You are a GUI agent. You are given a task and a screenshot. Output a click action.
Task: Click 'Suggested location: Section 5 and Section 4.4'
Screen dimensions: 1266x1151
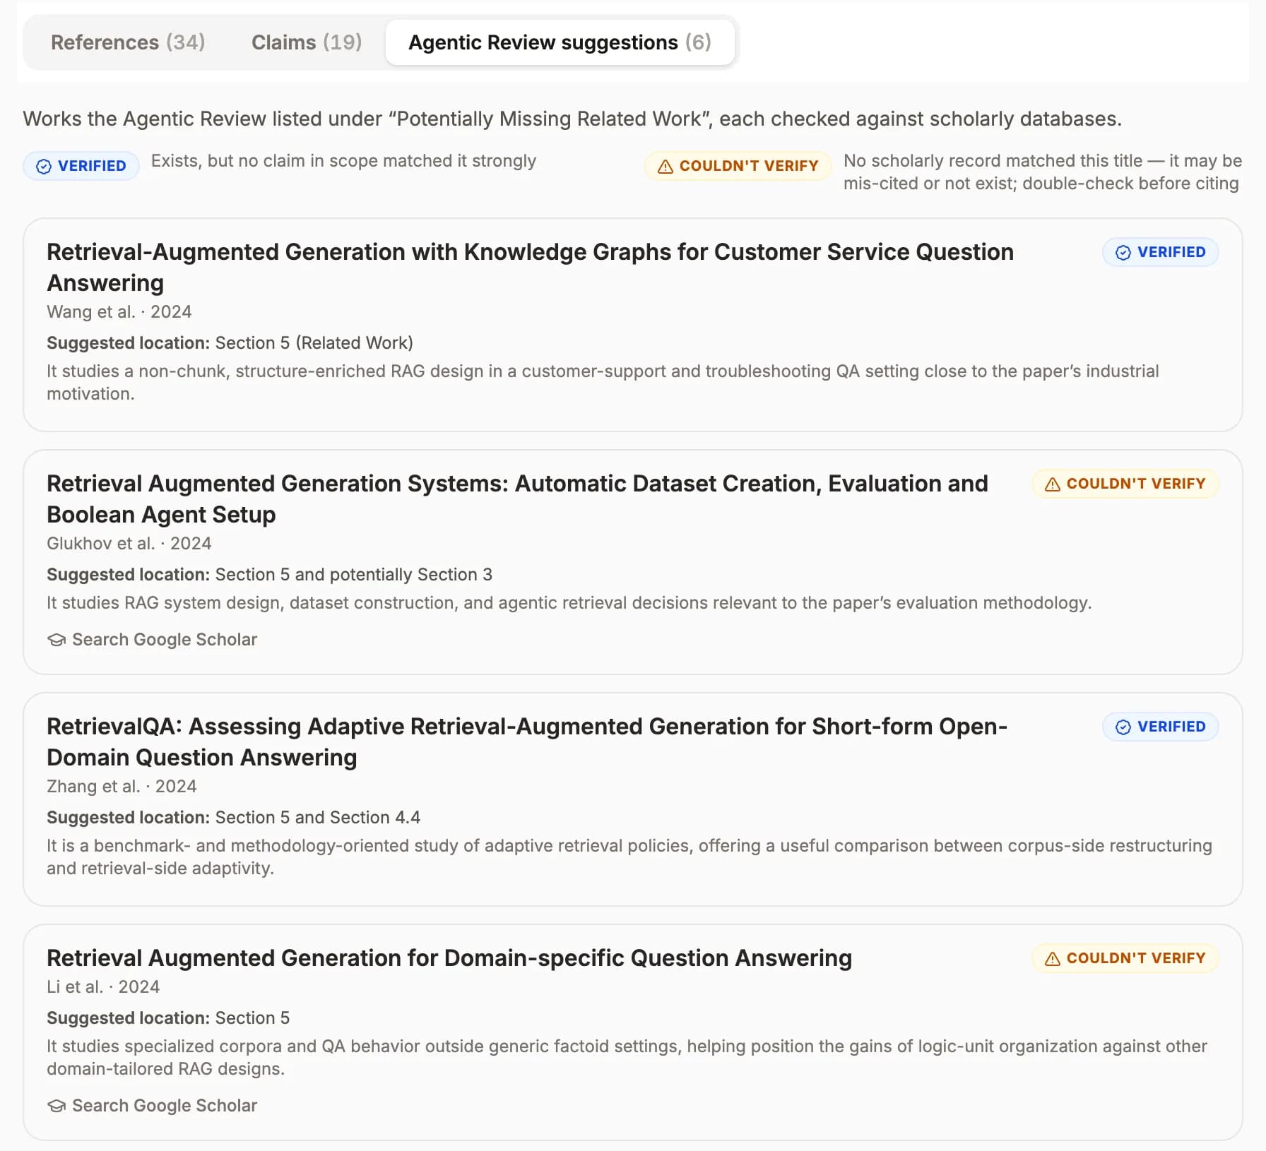(x=233, y=818)
